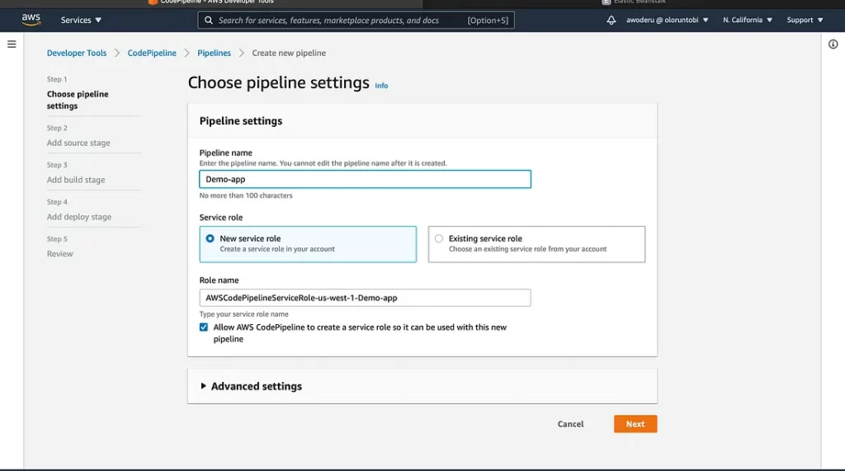Select the Existing service role option

439,238
